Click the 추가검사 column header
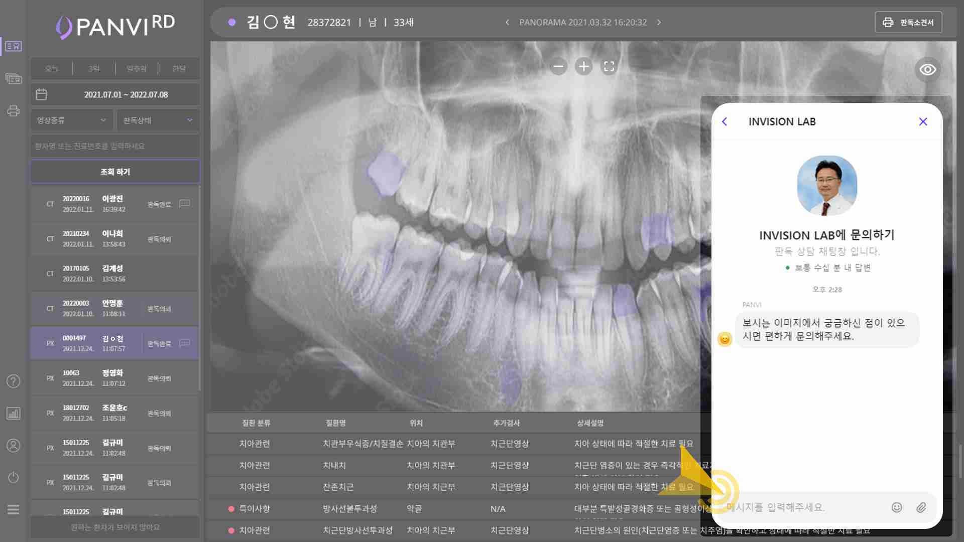The height and width of the screenshot is (542, 964). click(x=506, y=423)
